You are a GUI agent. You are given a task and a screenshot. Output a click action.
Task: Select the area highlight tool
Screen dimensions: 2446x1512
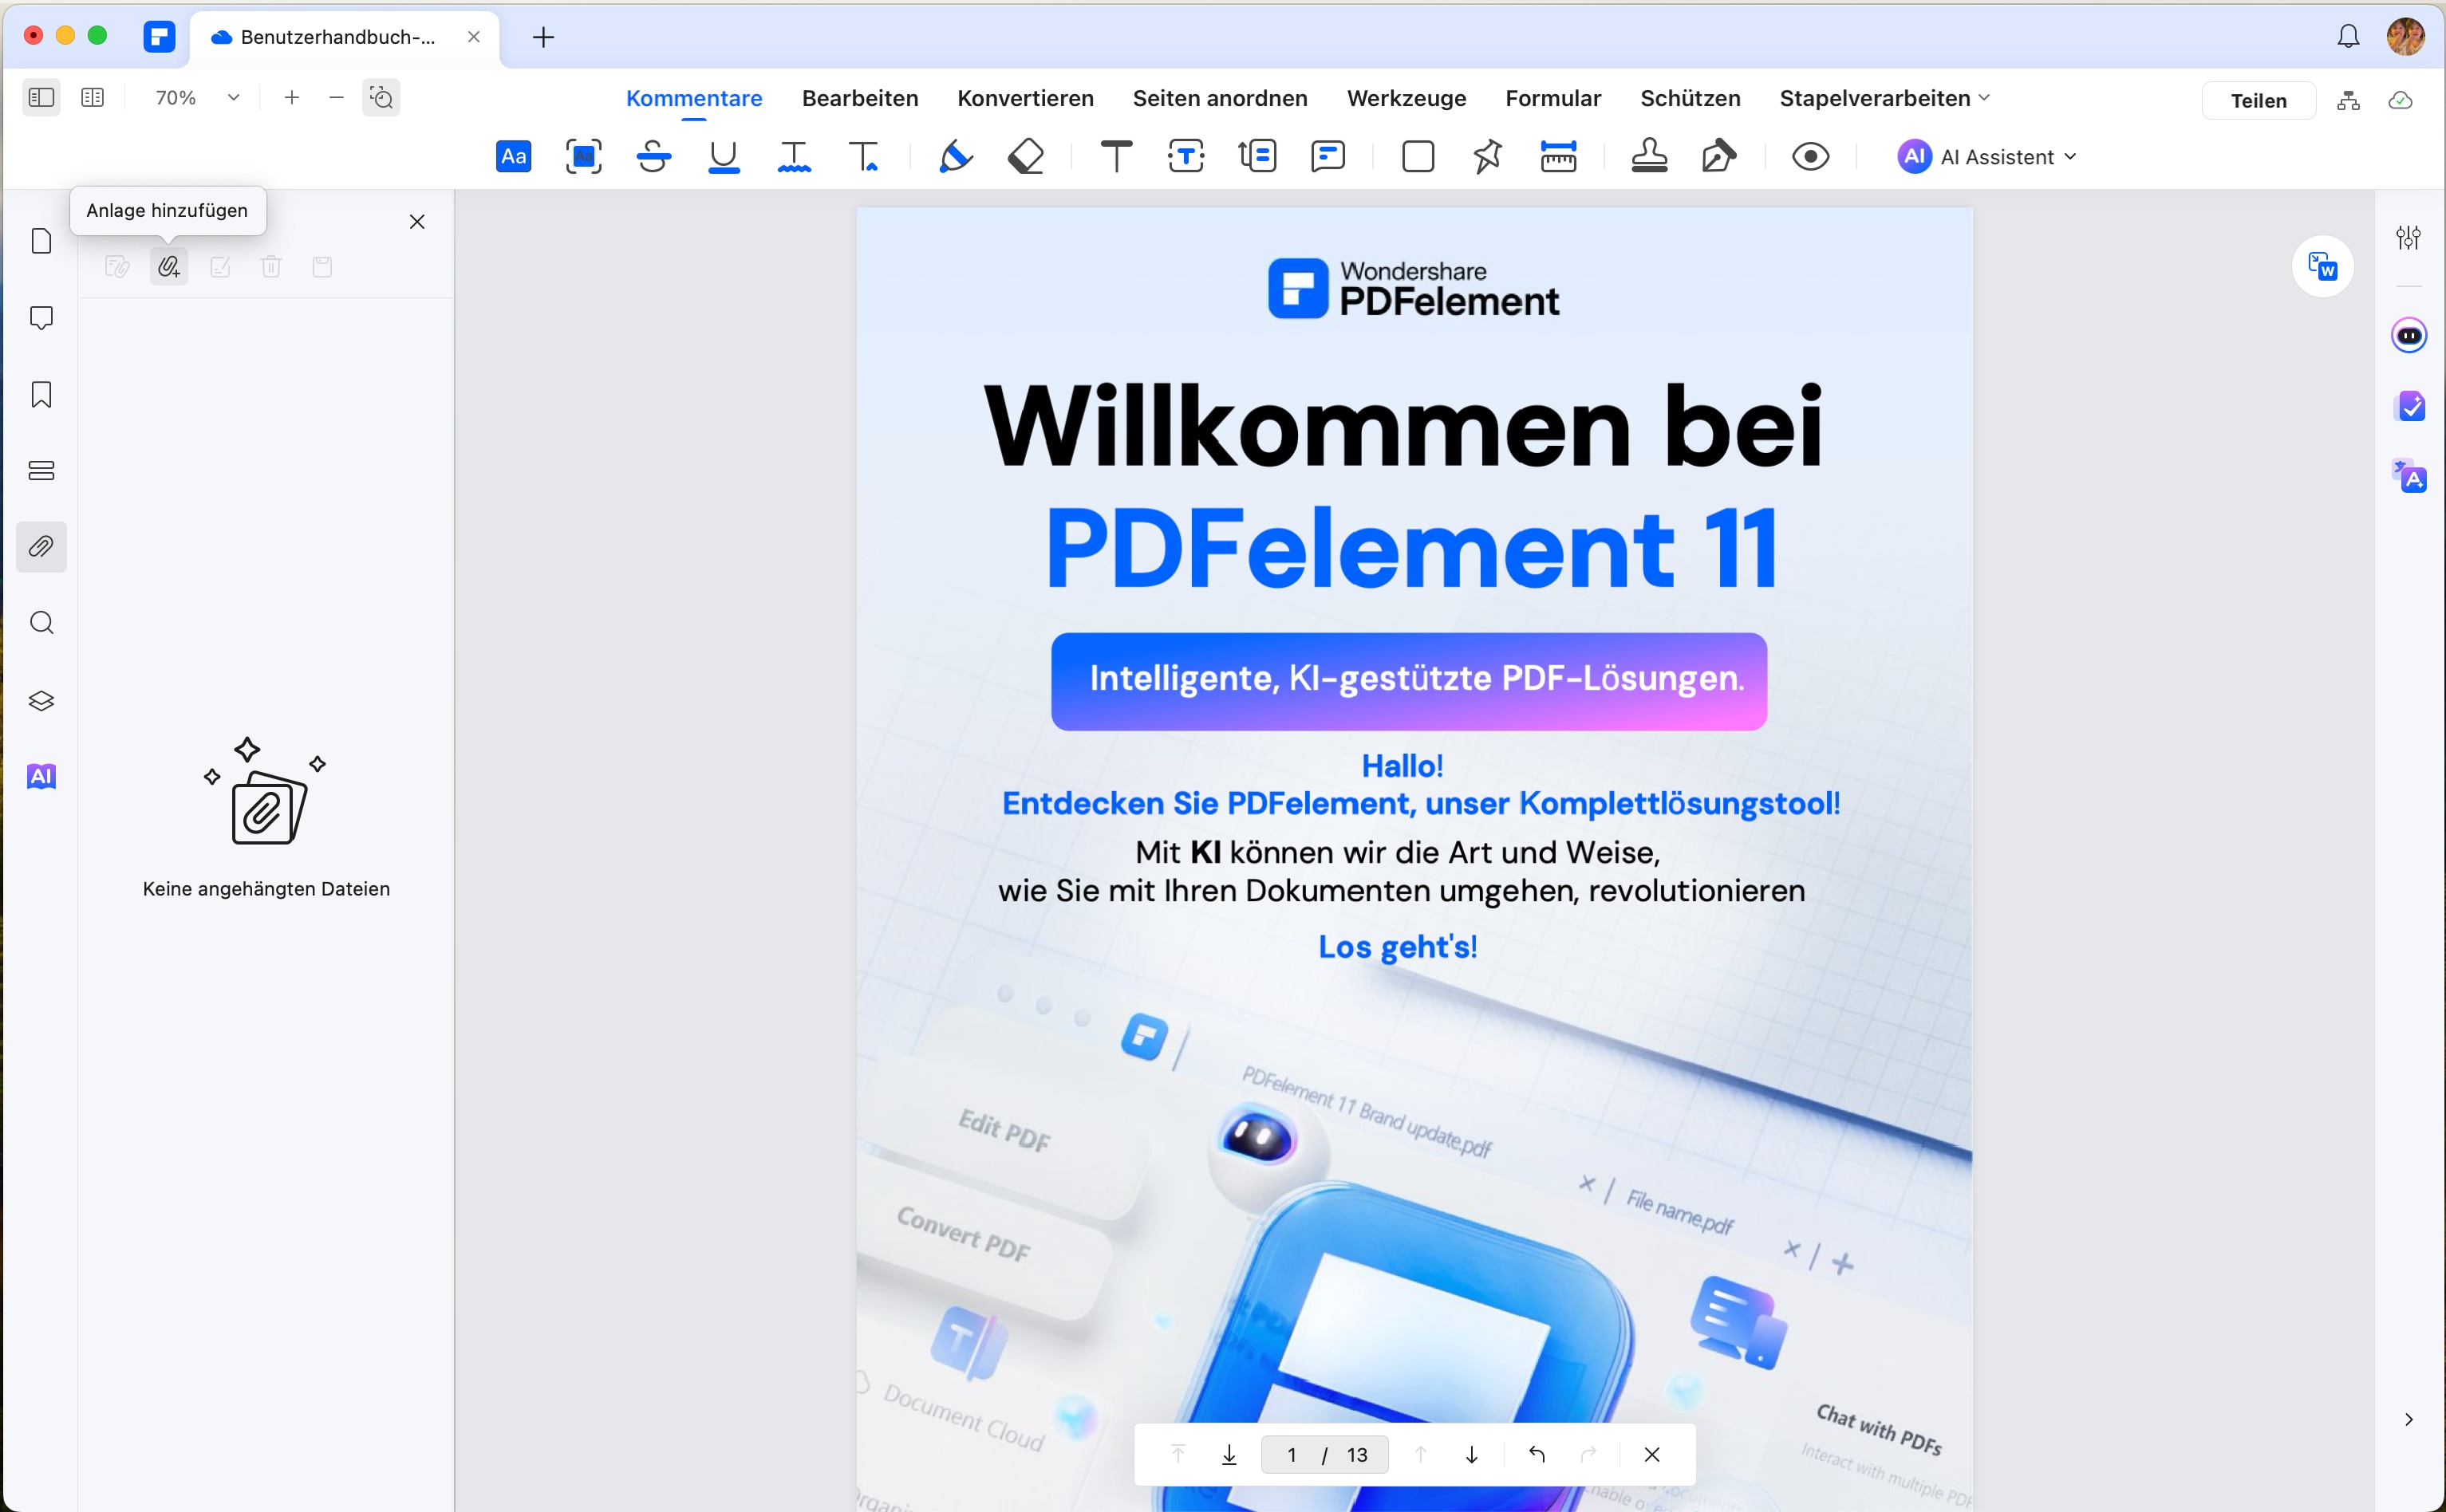583,157
